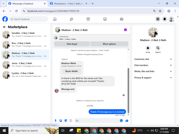
Task: Show hidden system tray icons
Action: (x=148, y=130)
